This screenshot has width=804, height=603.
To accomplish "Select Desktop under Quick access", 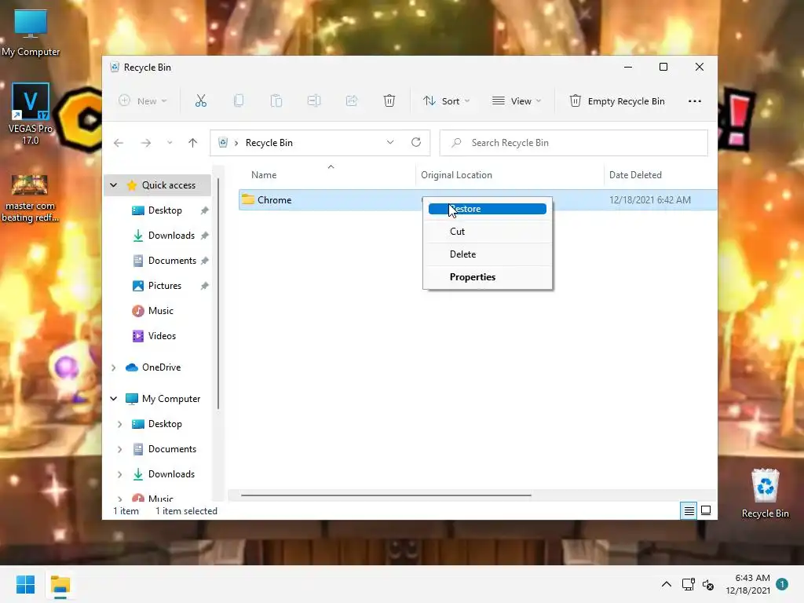I will pos(164,210).
